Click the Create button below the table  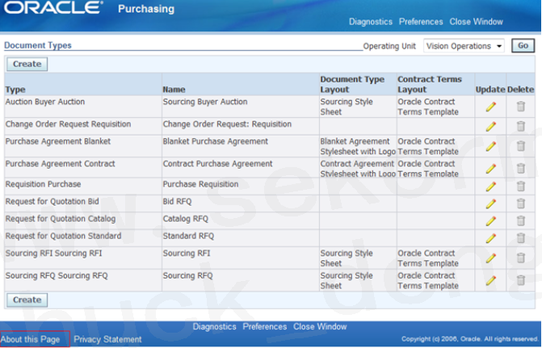coord(27,300)
